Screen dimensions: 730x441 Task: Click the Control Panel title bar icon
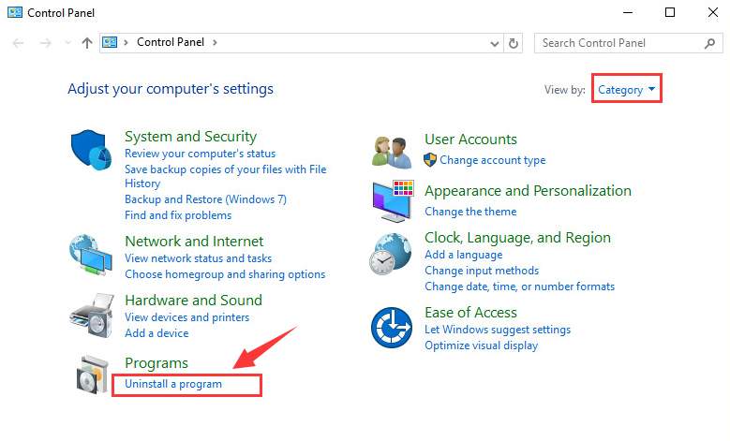point(15,12)
